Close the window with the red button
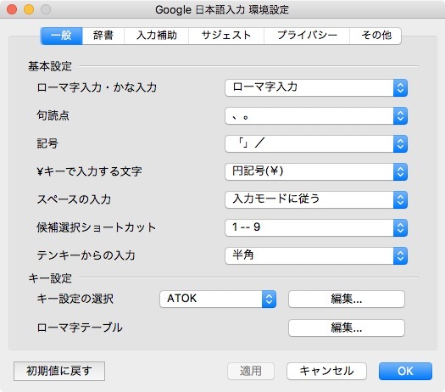 point(12,9)
